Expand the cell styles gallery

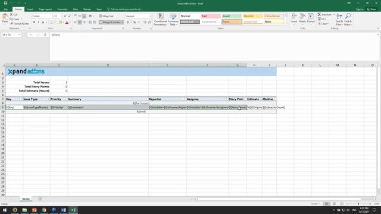coord(286,23)
